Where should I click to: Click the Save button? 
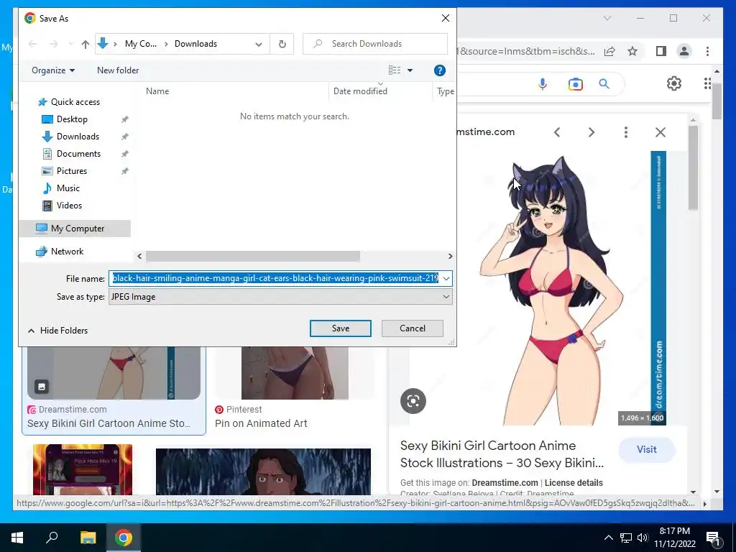(340, 328)
